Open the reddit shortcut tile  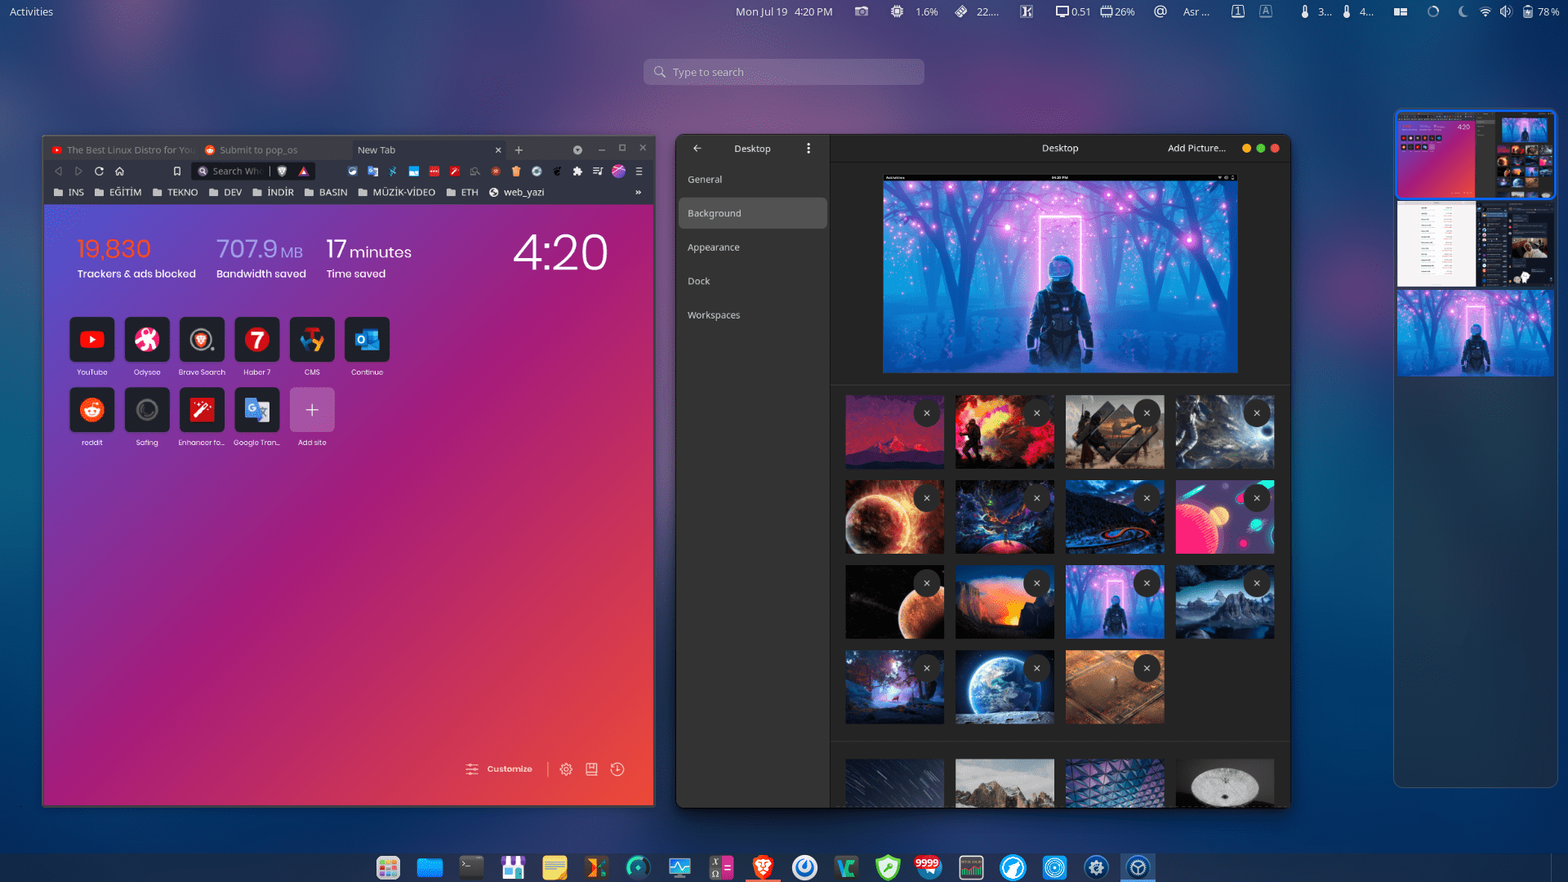click(91, 411)
